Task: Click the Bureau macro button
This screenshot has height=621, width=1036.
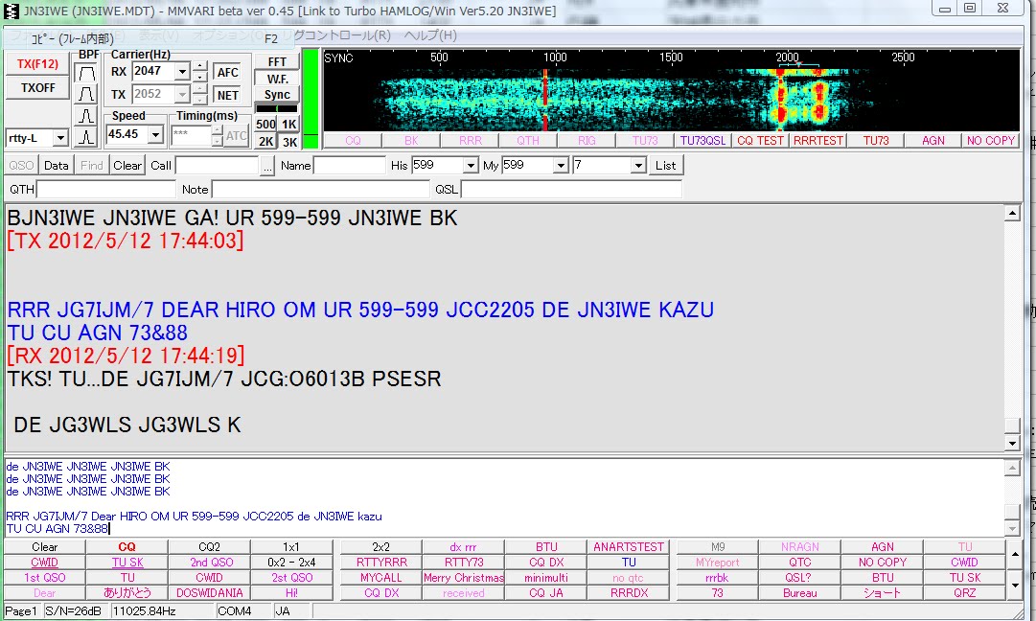Action: pyautogui.click(x=800, y=592)
